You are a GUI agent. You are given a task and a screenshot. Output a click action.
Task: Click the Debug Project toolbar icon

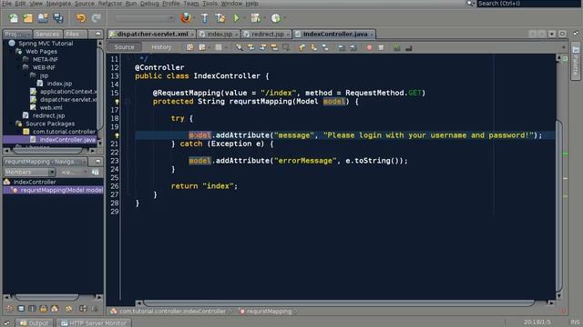(255, 18)
